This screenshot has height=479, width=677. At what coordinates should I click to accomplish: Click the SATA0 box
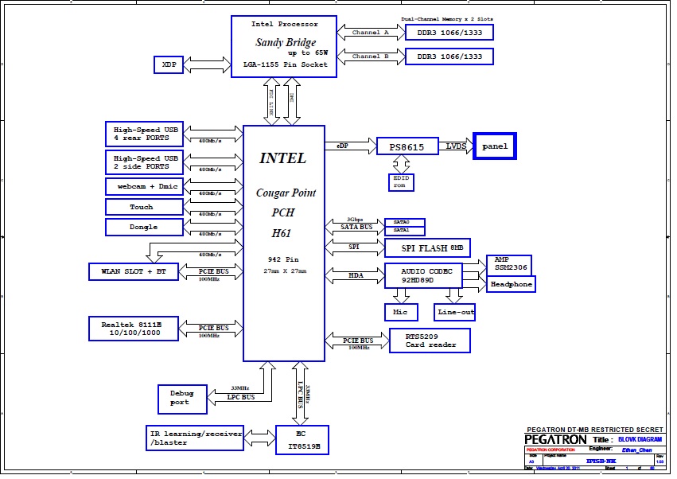[405, 223]
